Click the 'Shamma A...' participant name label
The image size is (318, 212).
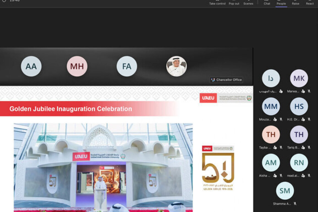click(282, 204)
